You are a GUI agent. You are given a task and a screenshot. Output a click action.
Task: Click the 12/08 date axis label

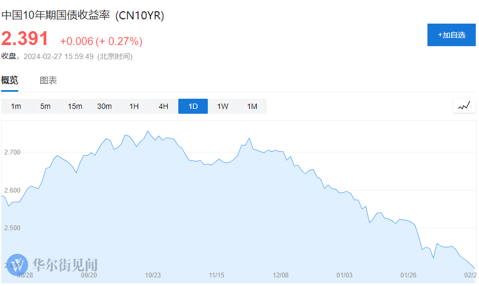281,275
